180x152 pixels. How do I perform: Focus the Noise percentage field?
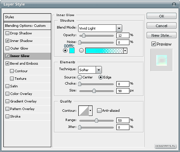click(x=123, y=42)
